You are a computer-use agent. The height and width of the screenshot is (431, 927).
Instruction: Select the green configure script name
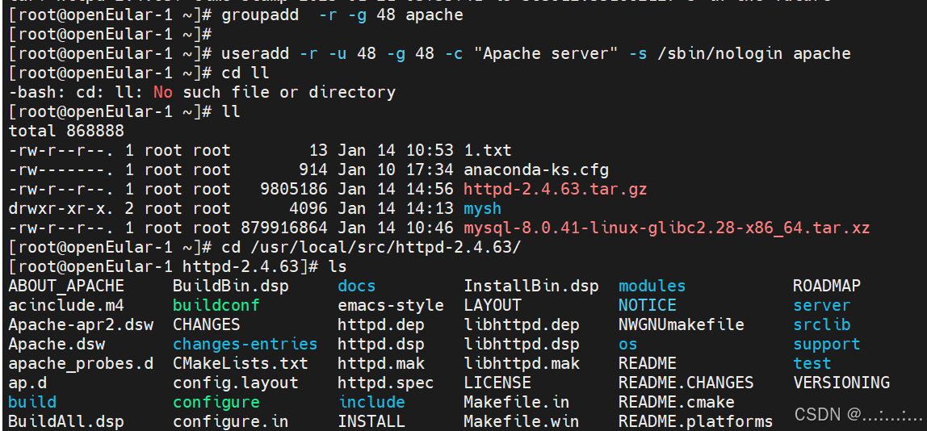click(216, 402)
